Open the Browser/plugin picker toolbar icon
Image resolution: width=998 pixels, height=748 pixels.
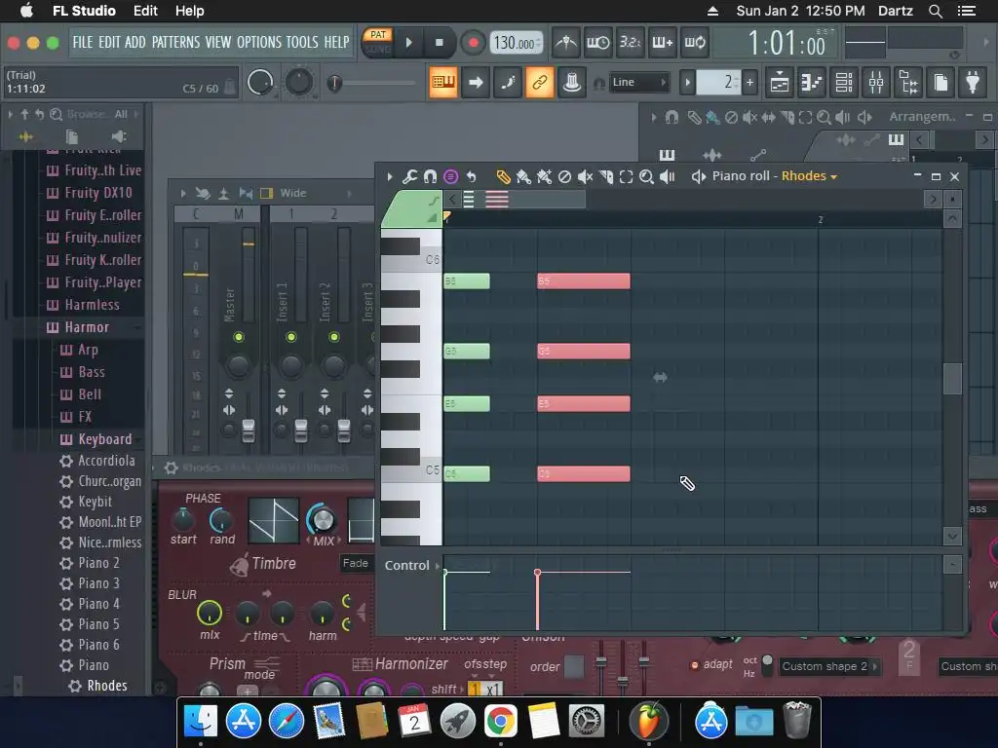click(908, 82)
